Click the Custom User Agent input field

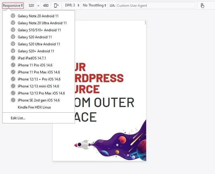[155, 6]
